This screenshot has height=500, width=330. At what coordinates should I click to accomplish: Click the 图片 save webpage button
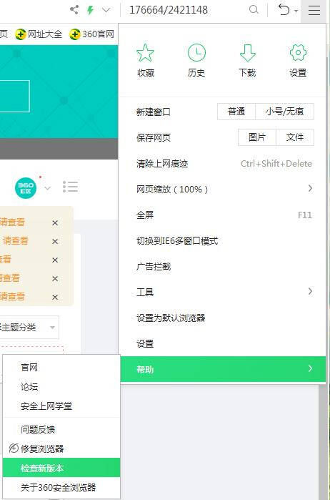pos(257,137)
